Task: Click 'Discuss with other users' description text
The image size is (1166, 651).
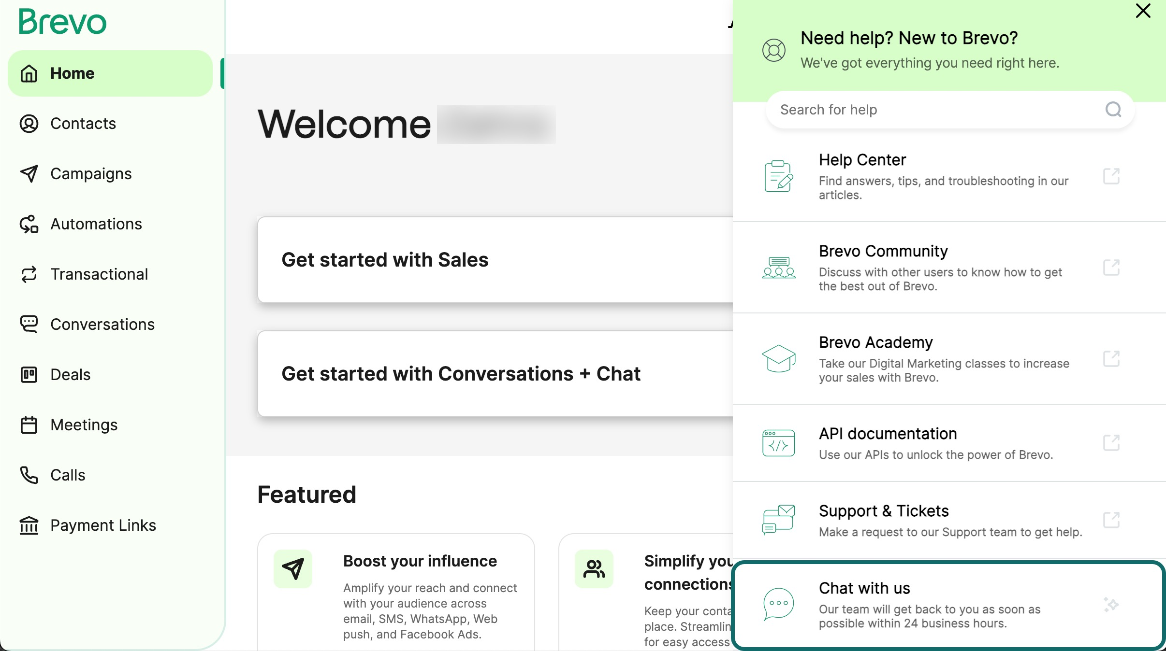Action: click(x=940, y=279)
